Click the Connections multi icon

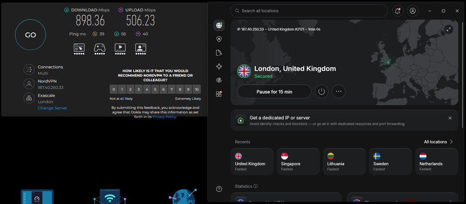tap(29, 70)
